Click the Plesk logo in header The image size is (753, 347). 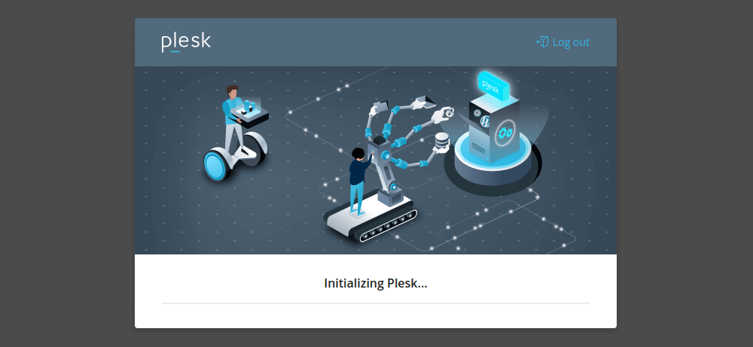point(186,42)
